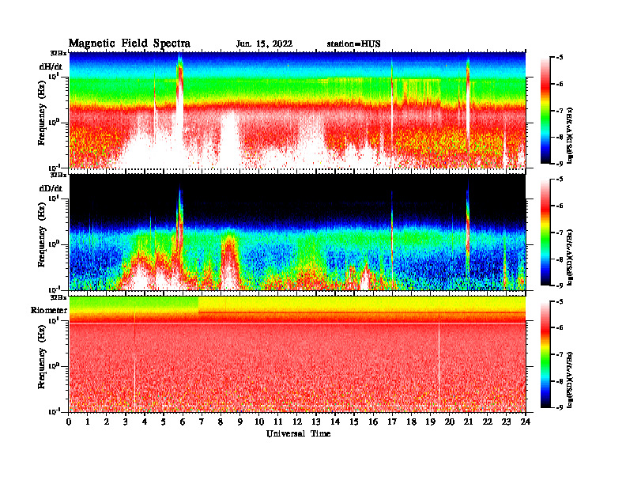Screen dimensions: 626x484
Task: Click the 10^0 frequency tick of dH/dt panel
Action: click(x=55, y=122)
